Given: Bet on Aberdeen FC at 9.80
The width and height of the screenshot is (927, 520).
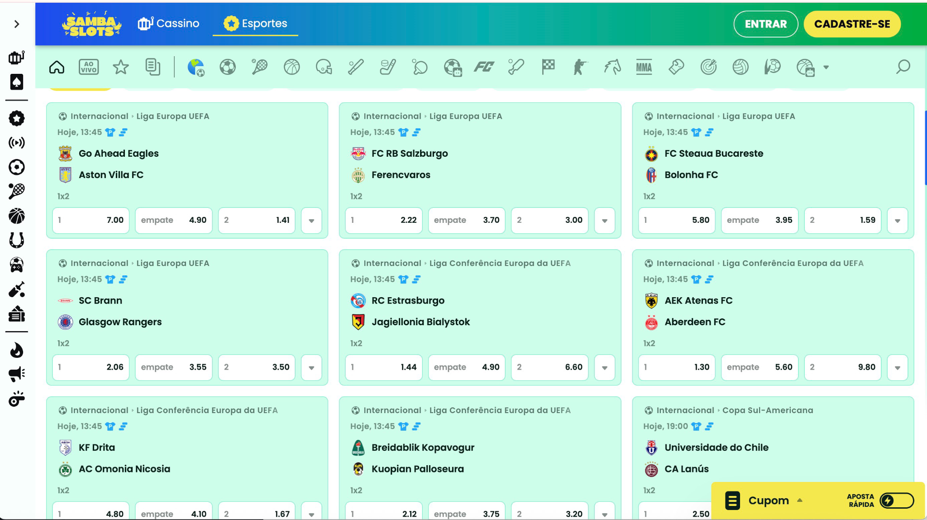Looking at the screenshot, I should [843, 367].
